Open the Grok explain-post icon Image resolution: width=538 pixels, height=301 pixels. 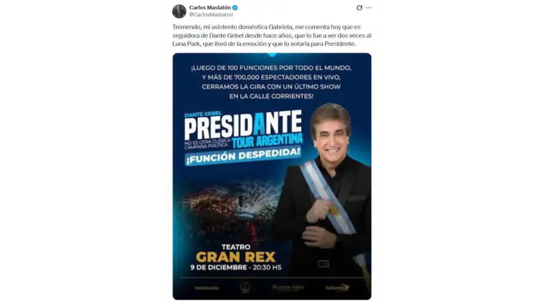pyautogui.click(x=359, y=8)
